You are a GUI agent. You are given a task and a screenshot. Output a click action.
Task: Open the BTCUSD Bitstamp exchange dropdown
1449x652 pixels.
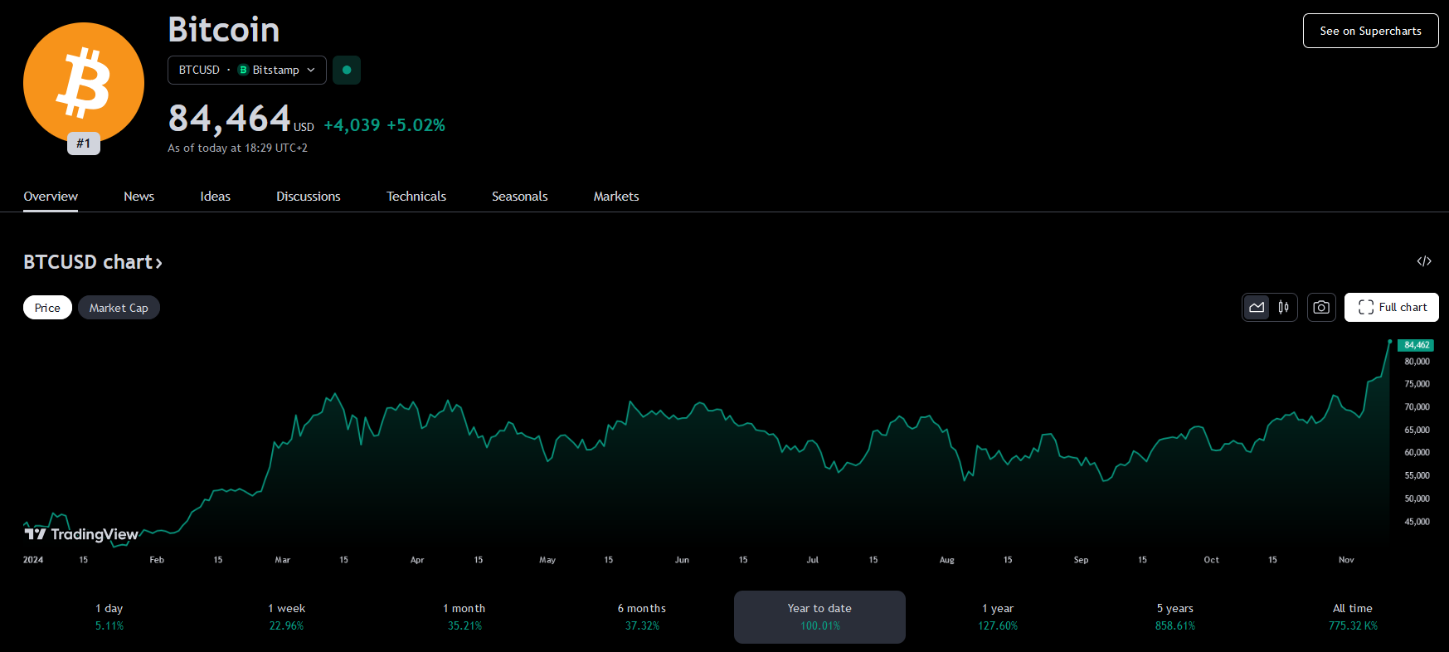[x=246, y=71]
